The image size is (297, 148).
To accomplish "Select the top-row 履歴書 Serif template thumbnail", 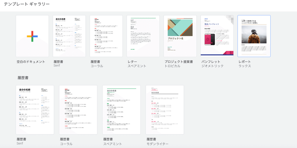I will pos(69,36).
